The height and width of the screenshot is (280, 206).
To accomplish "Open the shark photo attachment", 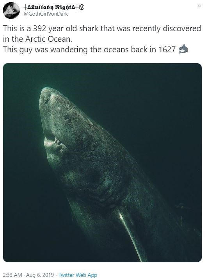I will pyautogui.click(x=102, y=162).
